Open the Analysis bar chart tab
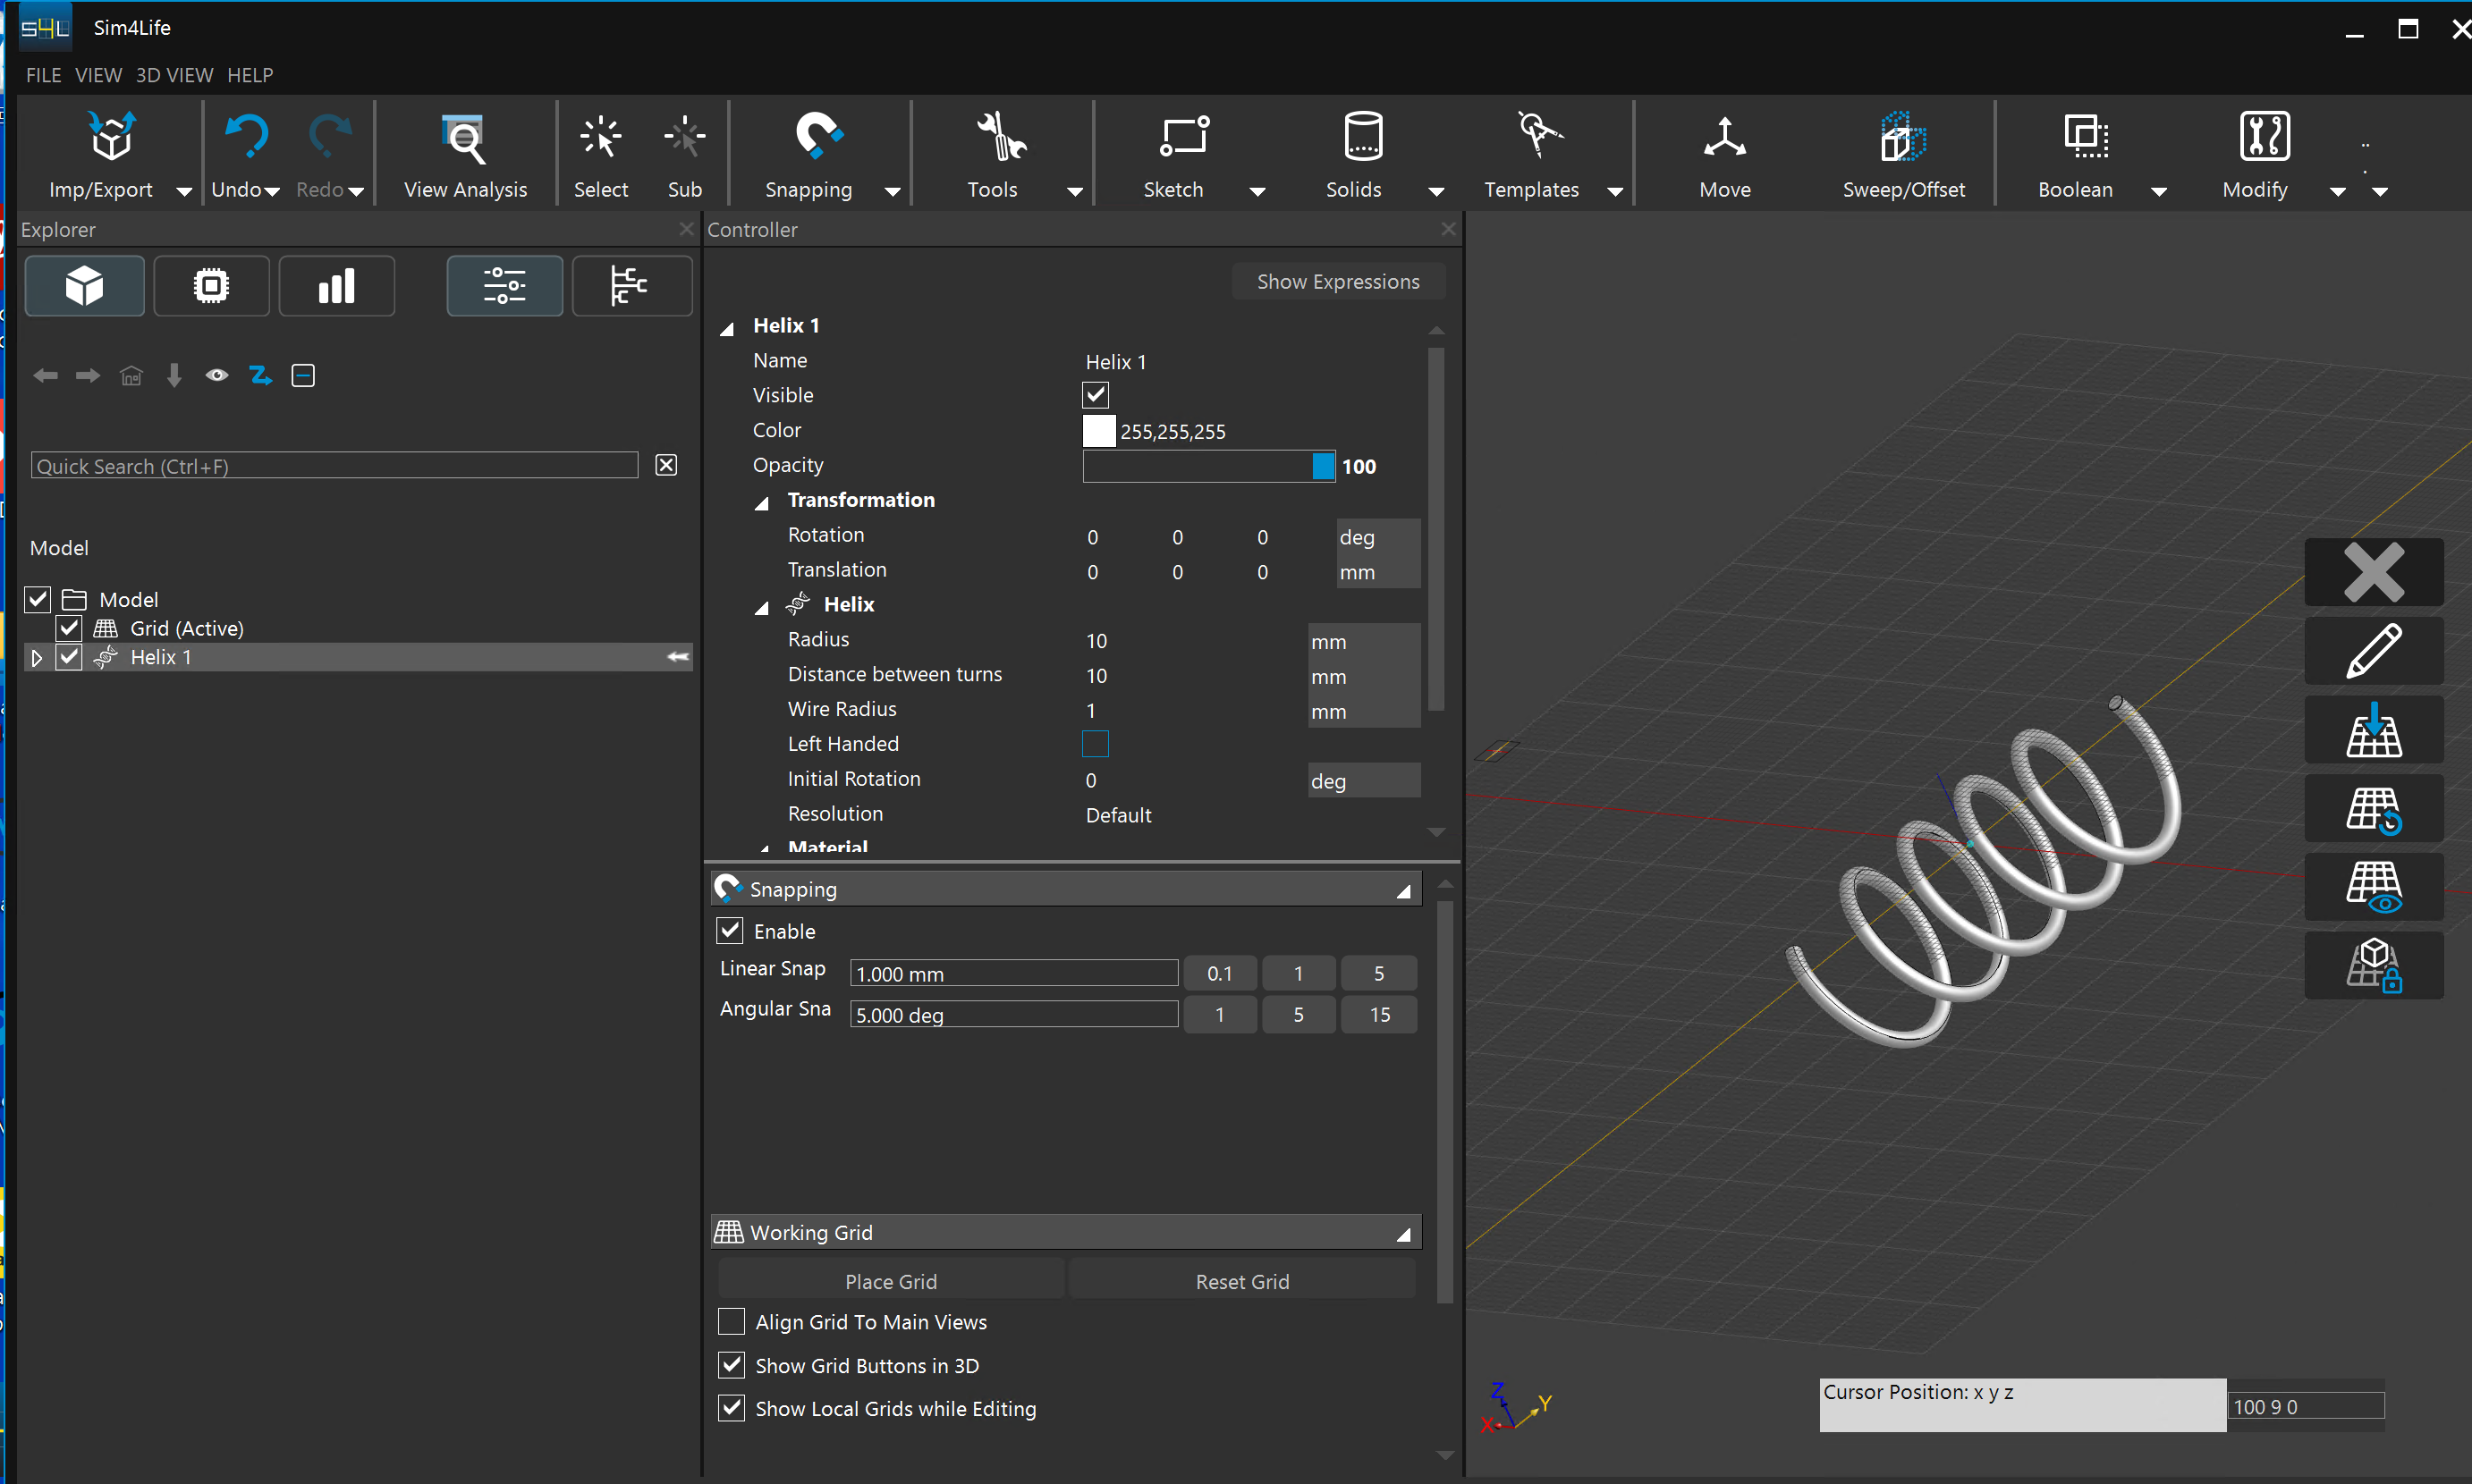2472x1484 pixels. click(x=336, y=286)
